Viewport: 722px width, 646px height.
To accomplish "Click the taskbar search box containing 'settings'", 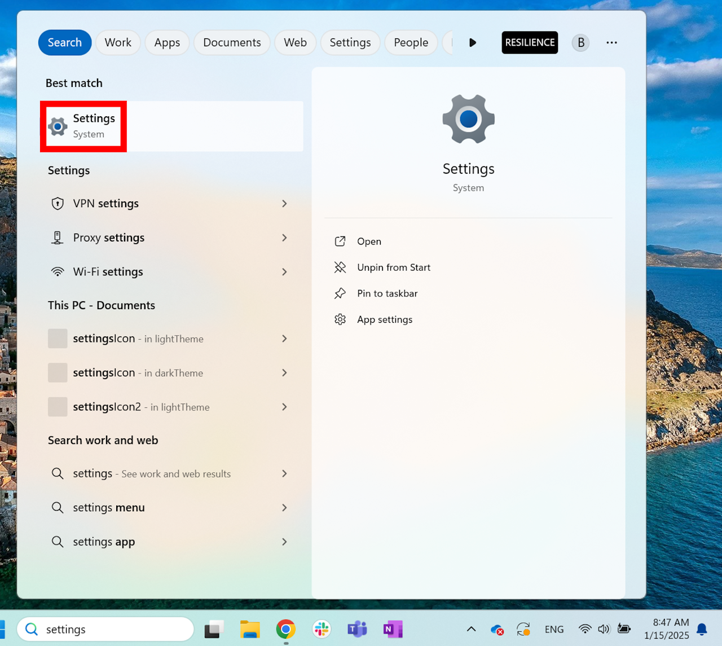I will pyautogui.click(x=105, y=629).
